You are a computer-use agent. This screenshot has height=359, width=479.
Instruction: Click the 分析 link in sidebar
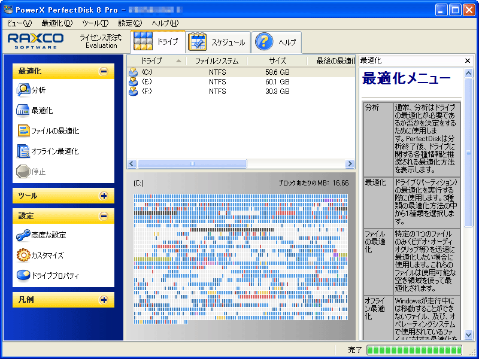[38, 90]
